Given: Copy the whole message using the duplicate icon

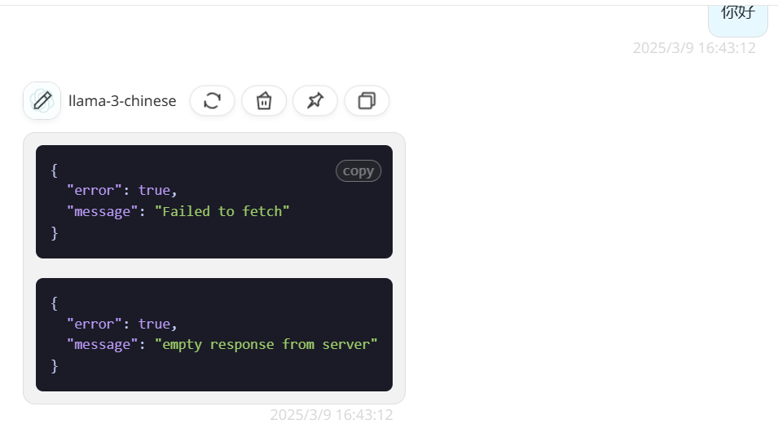Looking at the screenshot, I should [367, 100].
